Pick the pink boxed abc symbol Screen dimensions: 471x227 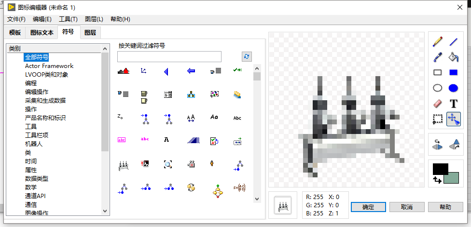(x=122, y=139)
